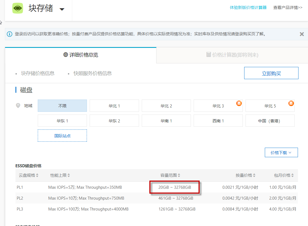This screenshot has width=308, height=226.
Task: Open the 价格下载 dropdown
Action: point(281,153)
